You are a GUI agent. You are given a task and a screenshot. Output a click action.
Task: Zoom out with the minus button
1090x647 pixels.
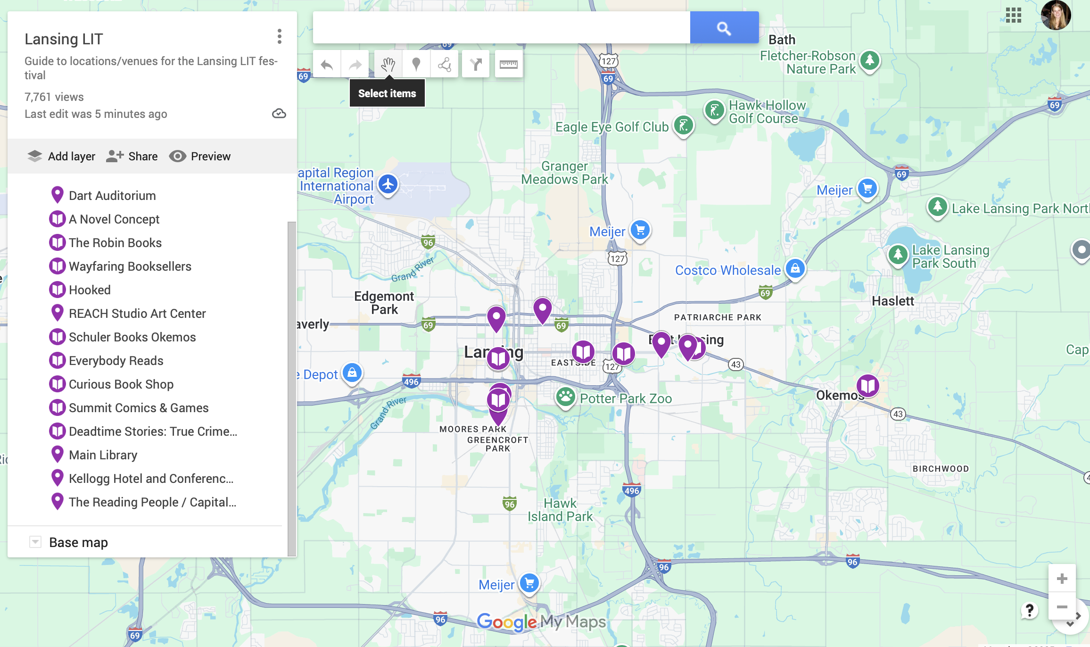point(1062,606)
